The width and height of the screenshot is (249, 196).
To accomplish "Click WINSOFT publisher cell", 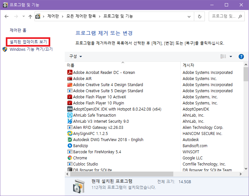I will click(191, 152).
